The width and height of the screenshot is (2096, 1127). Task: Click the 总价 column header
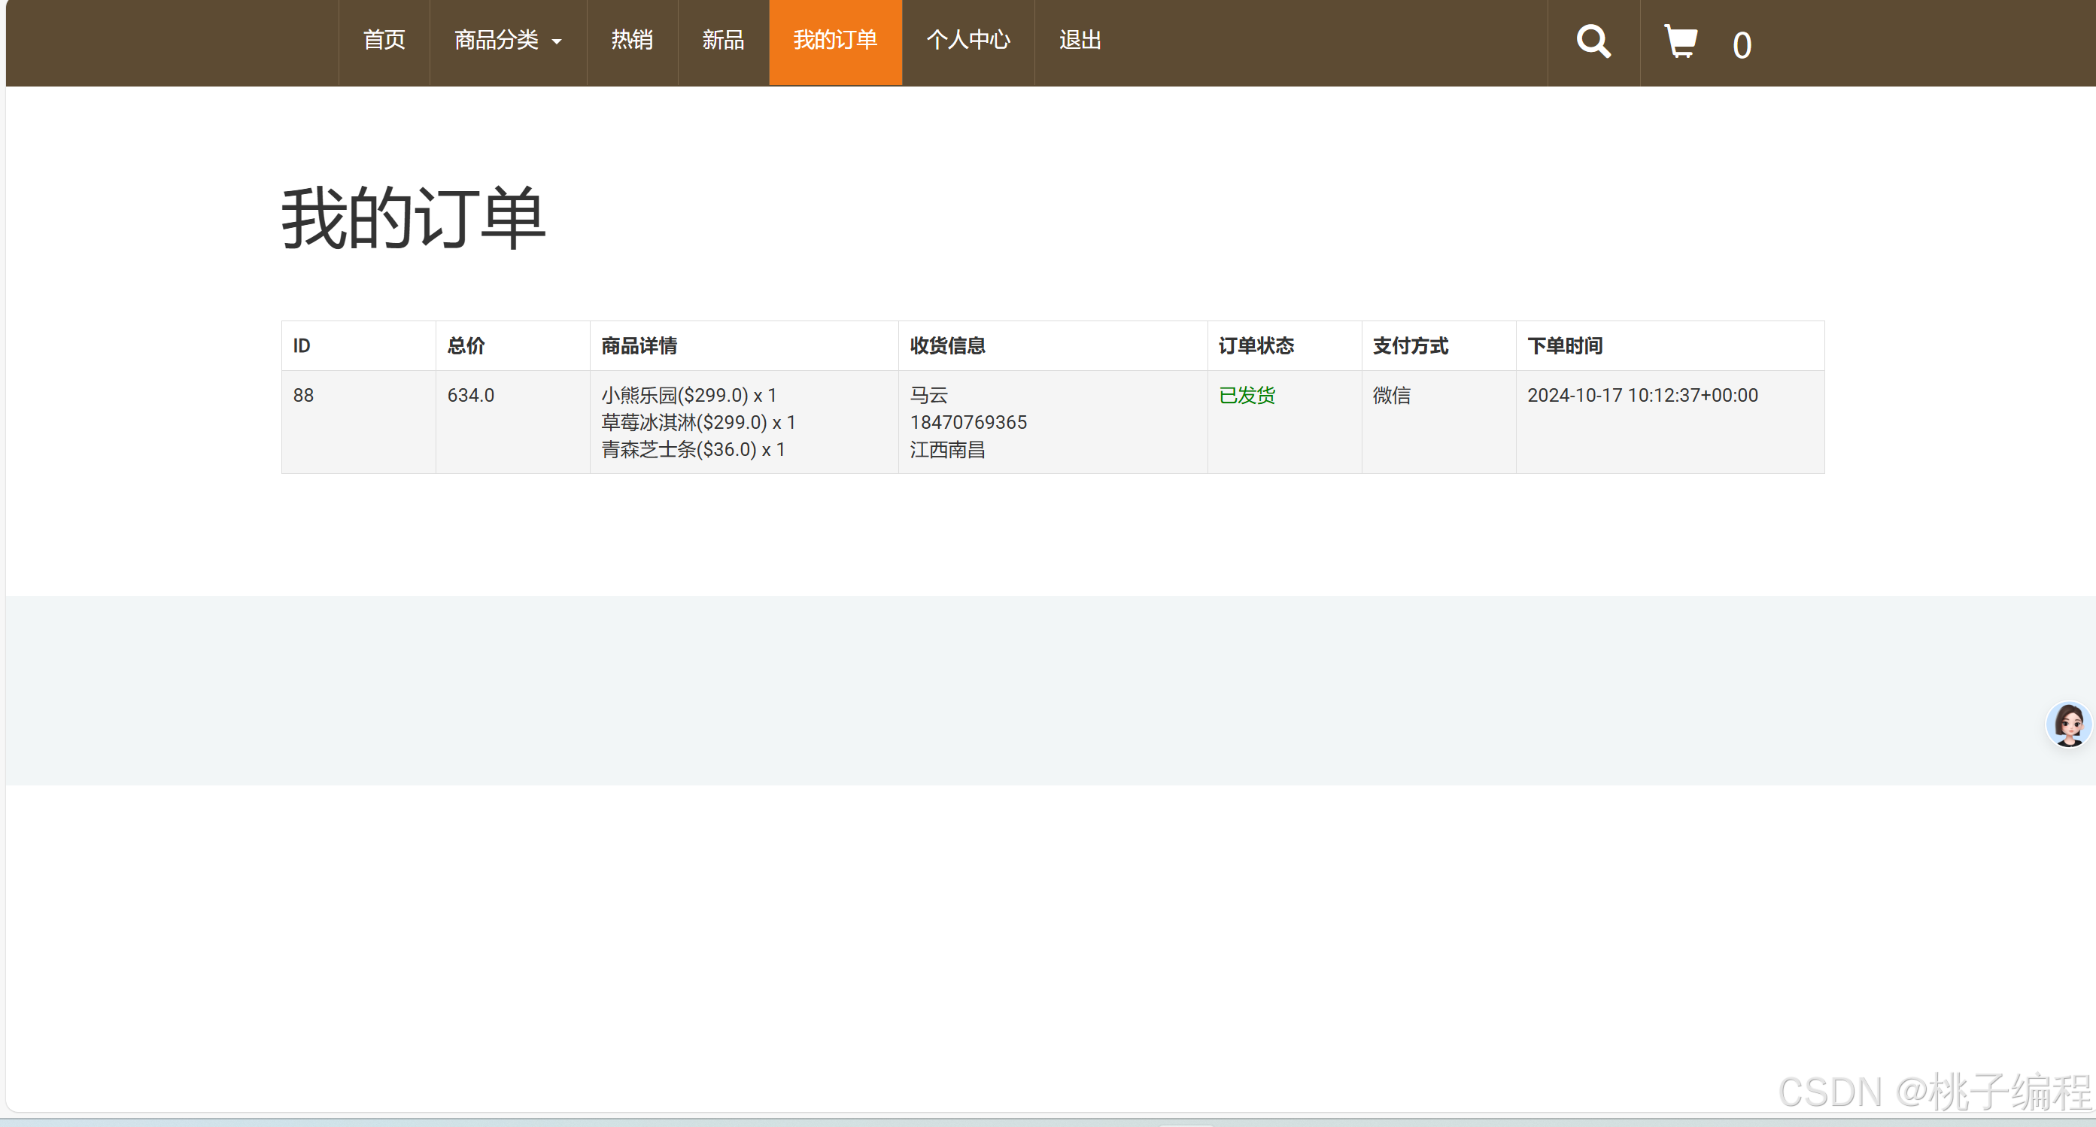point(466,346)
